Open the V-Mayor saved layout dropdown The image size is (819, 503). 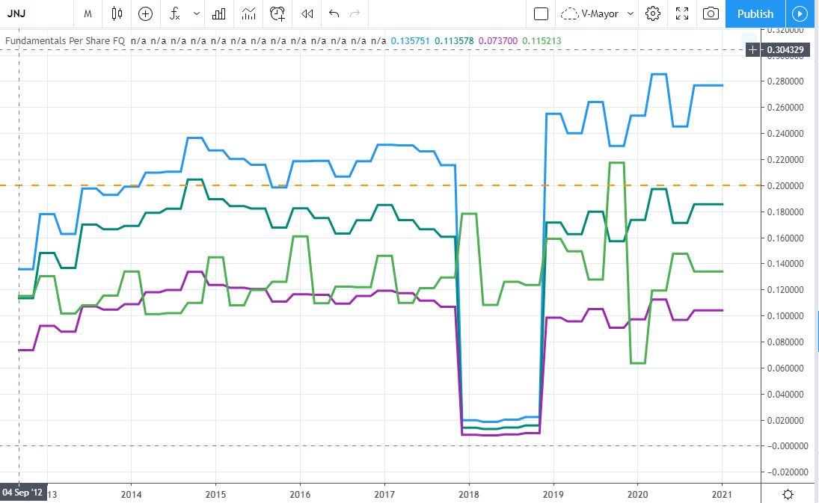click(598, 13)
